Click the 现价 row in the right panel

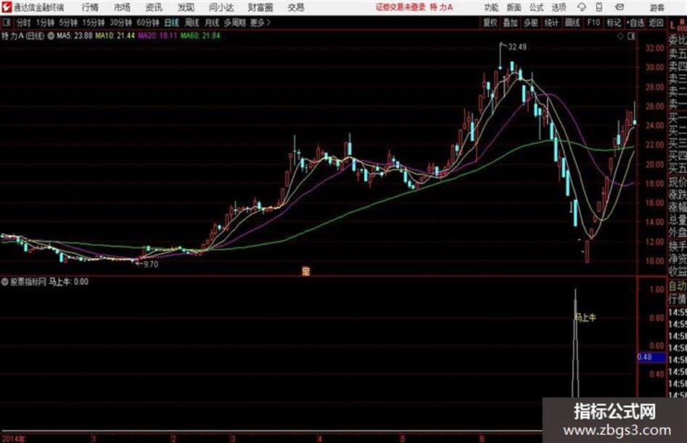tap(678, 182)
